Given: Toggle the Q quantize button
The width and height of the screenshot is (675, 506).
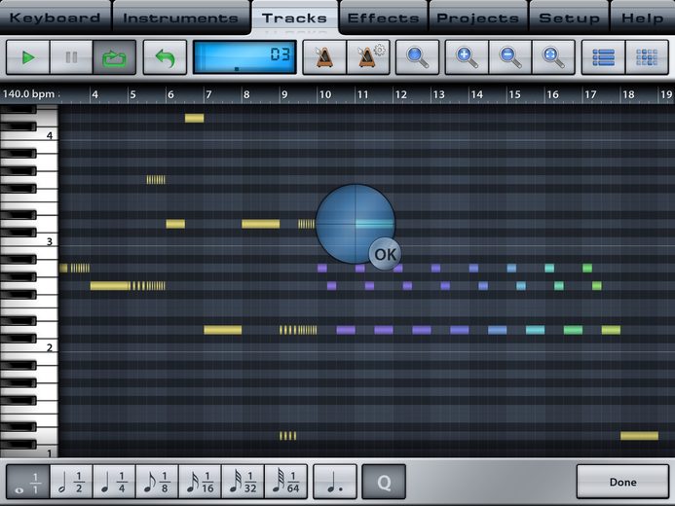Looking at the screenshot, I should (384, 482).
